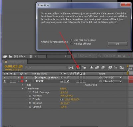133x127 pixels.
Task: Open the composition mini-flowchart icon
Action: pyautogui.click(x=71, y=68)
